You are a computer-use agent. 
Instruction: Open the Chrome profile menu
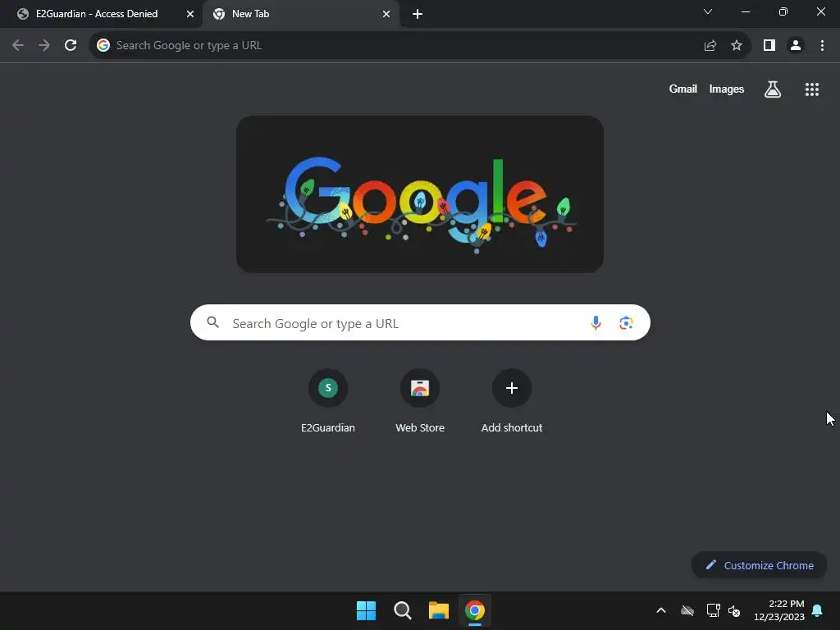pos(796,46)
